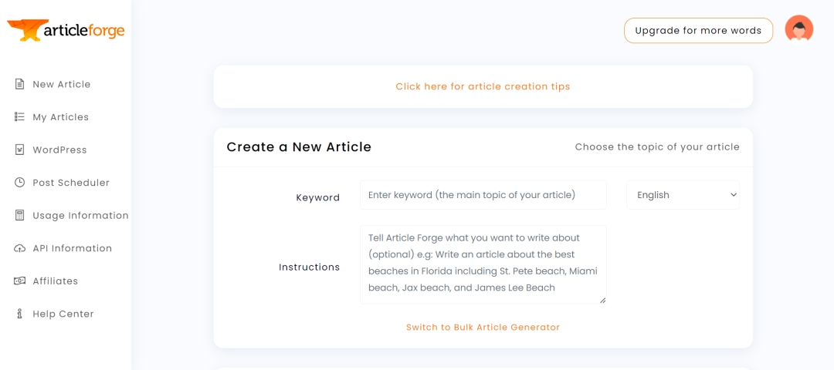Click the Usage Information calculator icon
Screen dimensions: 834x370
click(x=20, y=215)
